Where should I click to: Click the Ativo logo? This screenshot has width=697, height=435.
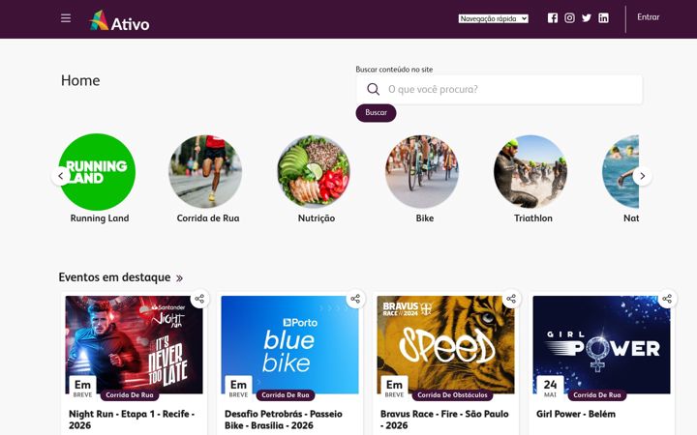(120, 20)
